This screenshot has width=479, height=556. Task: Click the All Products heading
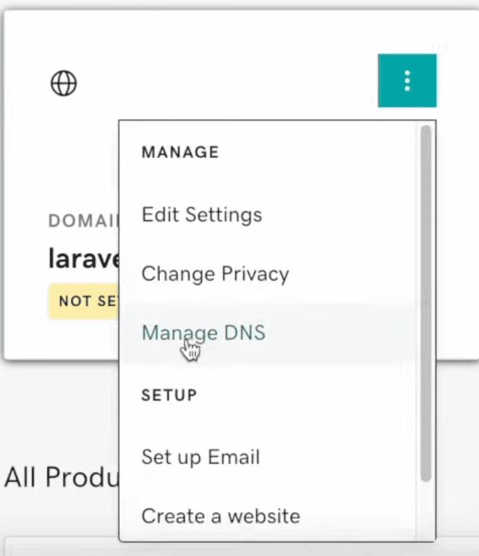(x=60, y=477)
